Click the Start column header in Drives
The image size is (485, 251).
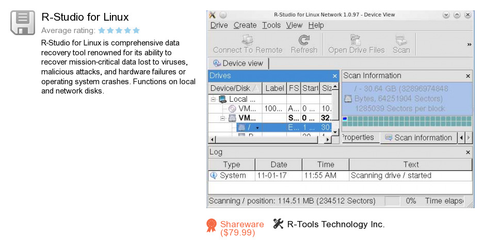pos(310,88)
